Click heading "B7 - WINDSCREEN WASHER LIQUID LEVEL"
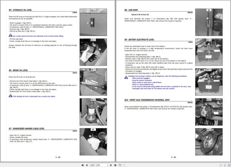The image size is (231, 167). click(27, 129)
